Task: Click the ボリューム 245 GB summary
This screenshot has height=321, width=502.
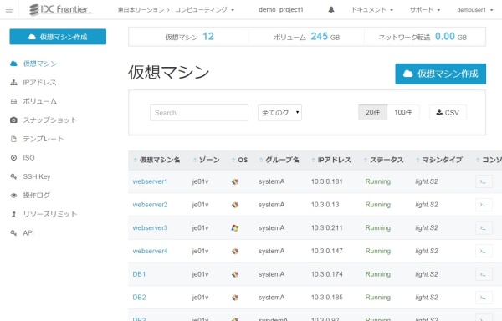Action: coord(306,37)
